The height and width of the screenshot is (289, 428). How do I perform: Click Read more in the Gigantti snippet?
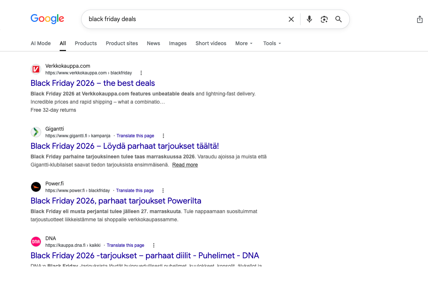(x=185, y=165)
